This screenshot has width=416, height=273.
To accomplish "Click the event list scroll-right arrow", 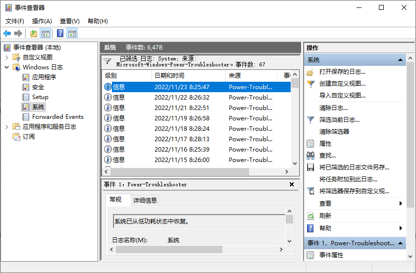I will [x=287, y=171].
